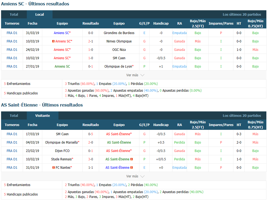Click Olympique de Marsella team name
Viewport: 268px width, 202px height.
[x=61, y=143]
